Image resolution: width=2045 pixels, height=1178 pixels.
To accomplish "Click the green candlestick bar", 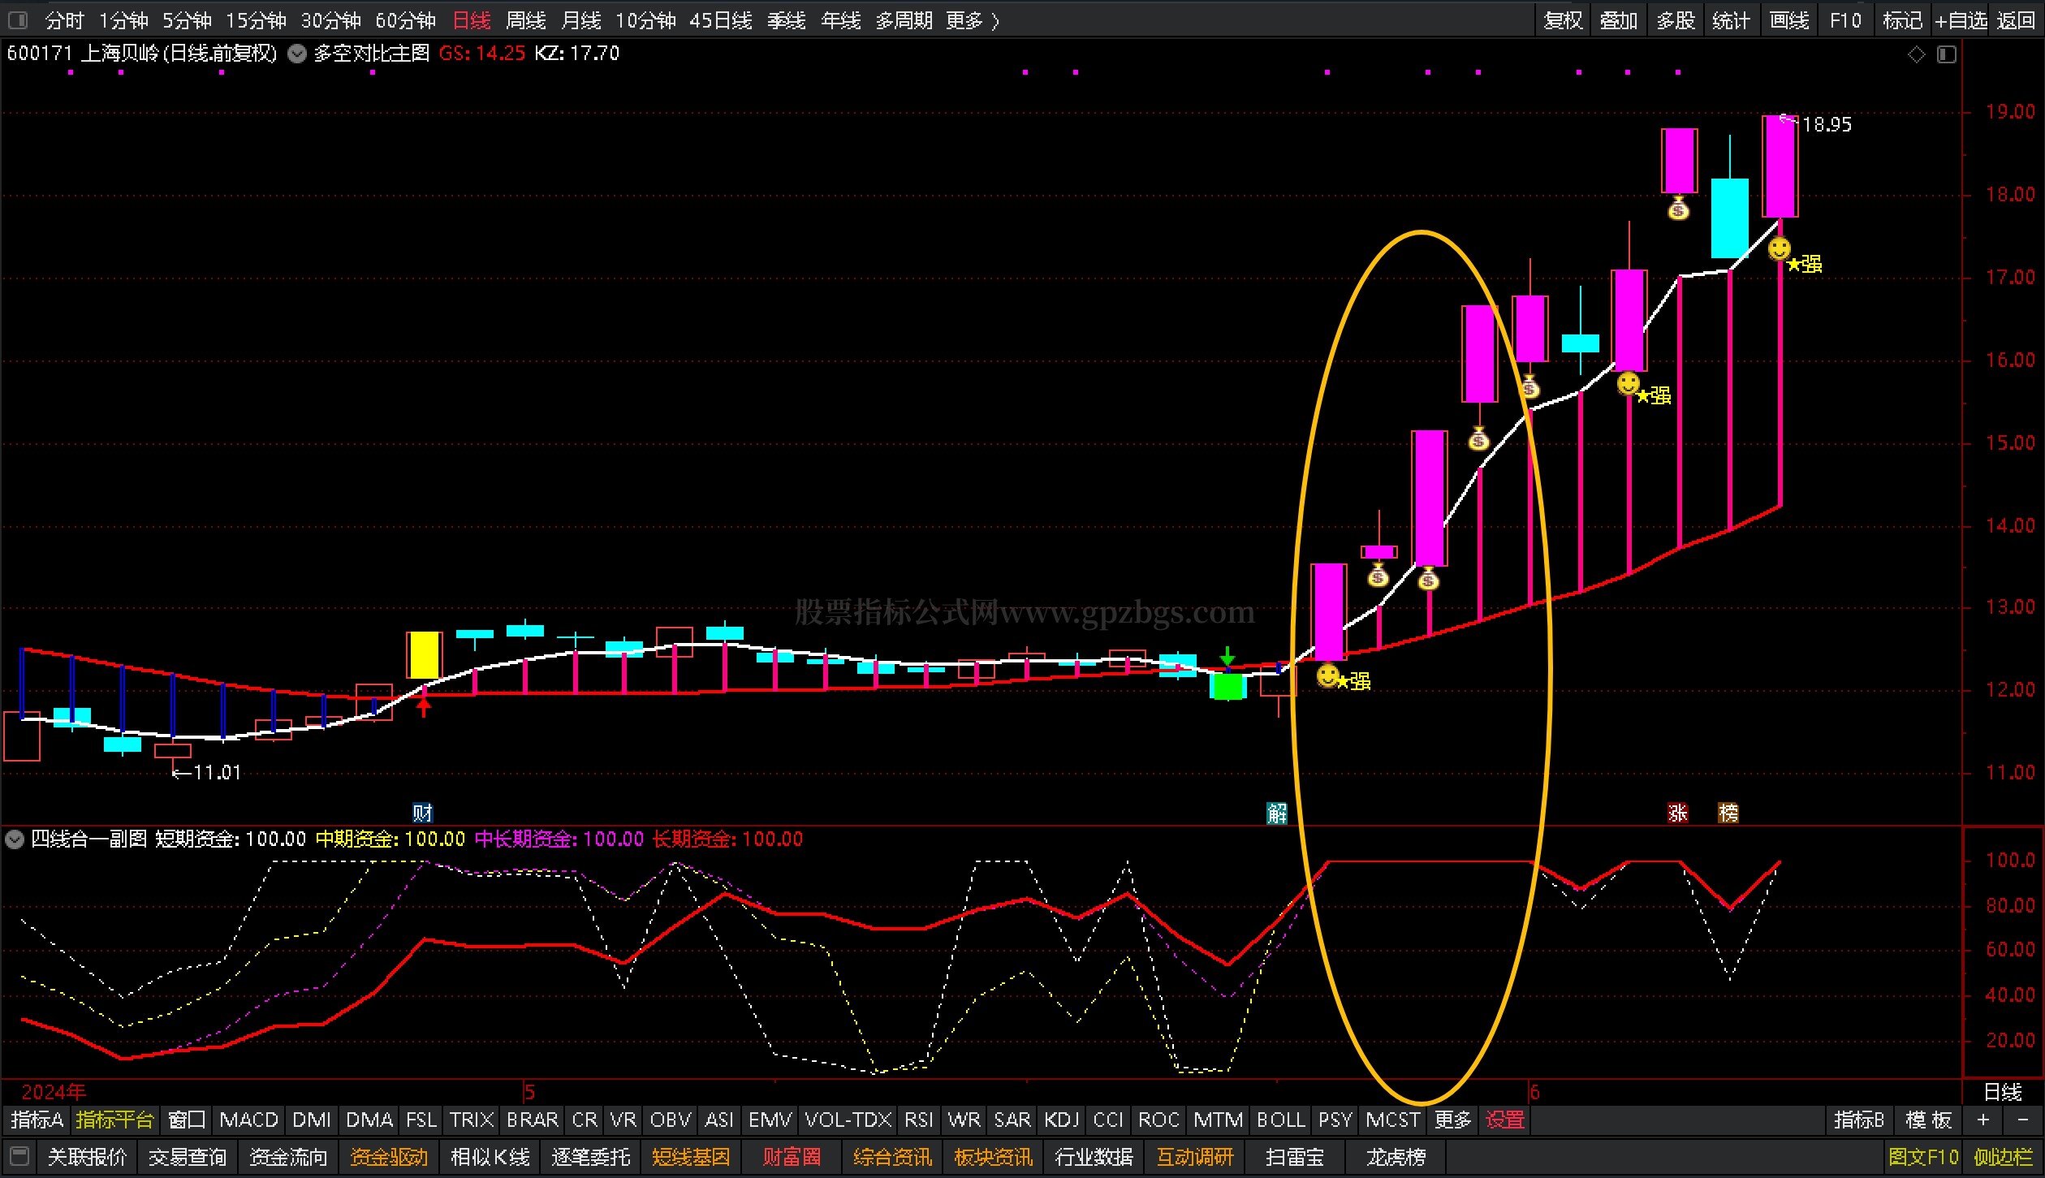I will (x=1227, y=686).
